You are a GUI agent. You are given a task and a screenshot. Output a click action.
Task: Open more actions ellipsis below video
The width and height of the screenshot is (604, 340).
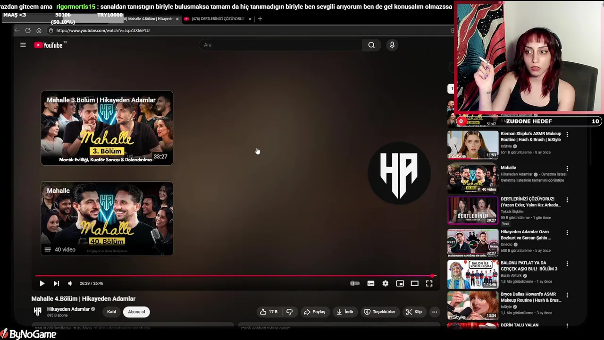[x=435, y=312]
